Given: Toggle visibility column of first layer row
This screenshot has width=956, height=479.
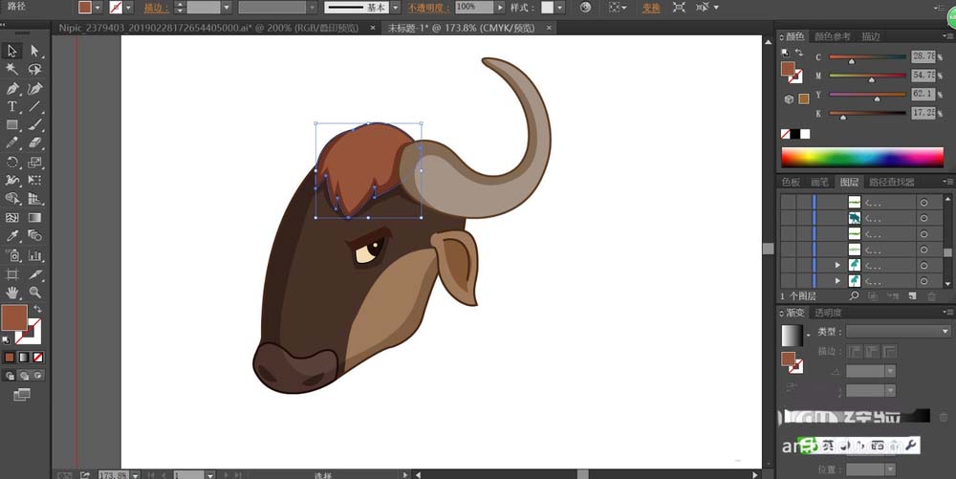Looking at the screenshot, I should click(788, 203).
